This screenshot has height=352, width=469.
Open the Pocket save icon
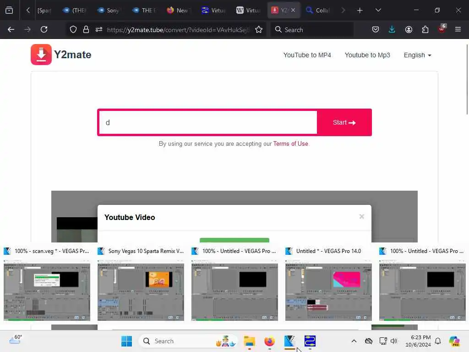pyautogui.click(x=376, y=29)
